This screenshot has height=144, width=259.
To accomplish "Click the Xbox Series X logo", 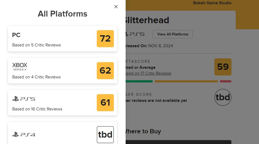I will point(20,66).
